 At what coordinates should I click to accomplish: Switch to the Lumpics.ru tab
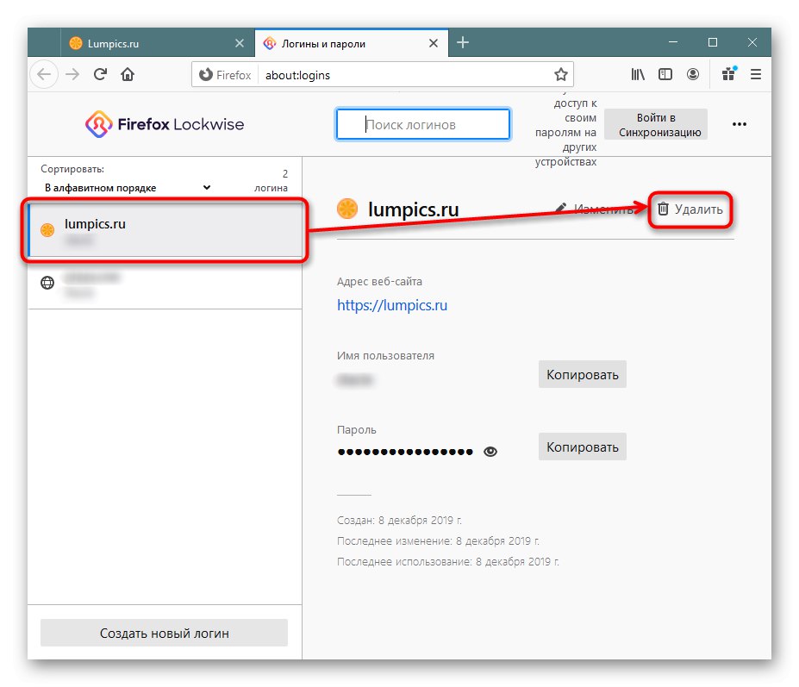(157, 43)
